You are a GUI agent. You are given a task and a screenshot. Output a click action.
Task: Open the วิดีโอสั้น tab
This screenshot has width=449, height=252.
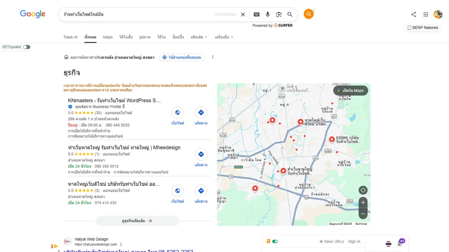tap(126, 37)
